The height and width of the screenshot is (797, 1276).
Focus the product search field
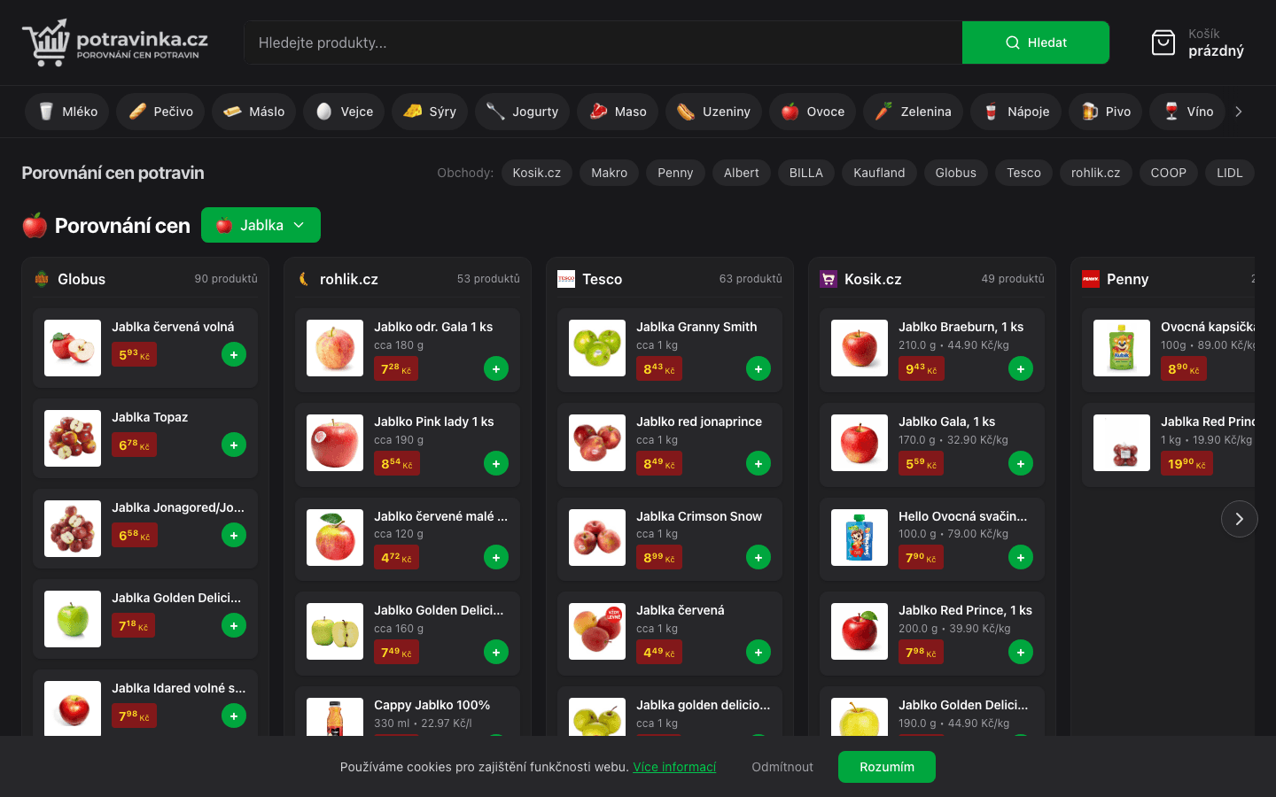(603, 43)
